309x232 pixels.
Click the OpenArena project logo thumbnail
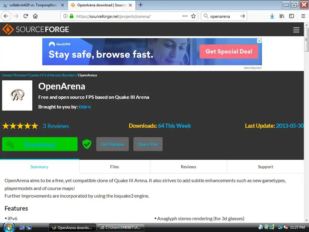(x=17, y=95)
